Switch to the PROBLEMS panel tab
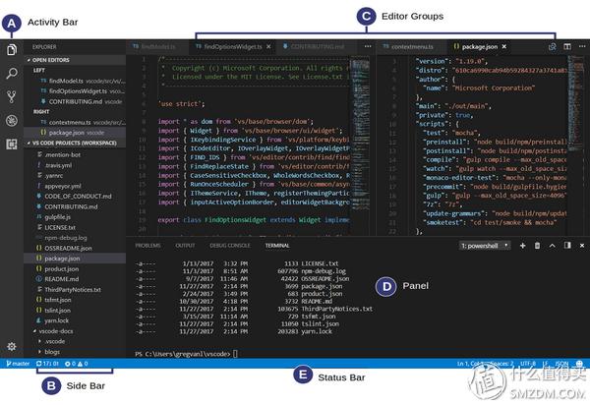Image resolution: width=590 pixels, height=405 pixels. point(147,246)
